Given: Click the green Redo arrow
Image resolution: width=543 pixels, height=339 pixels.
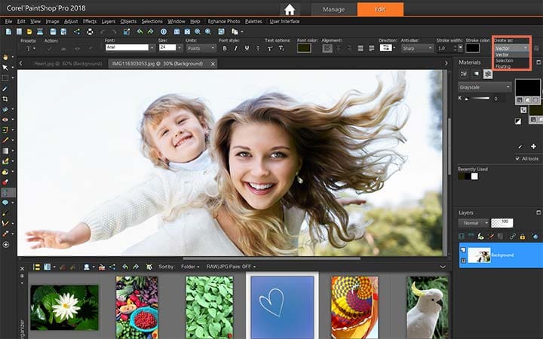Looking at the screenshot, I should pyautogui.click(x=150, y=32).
